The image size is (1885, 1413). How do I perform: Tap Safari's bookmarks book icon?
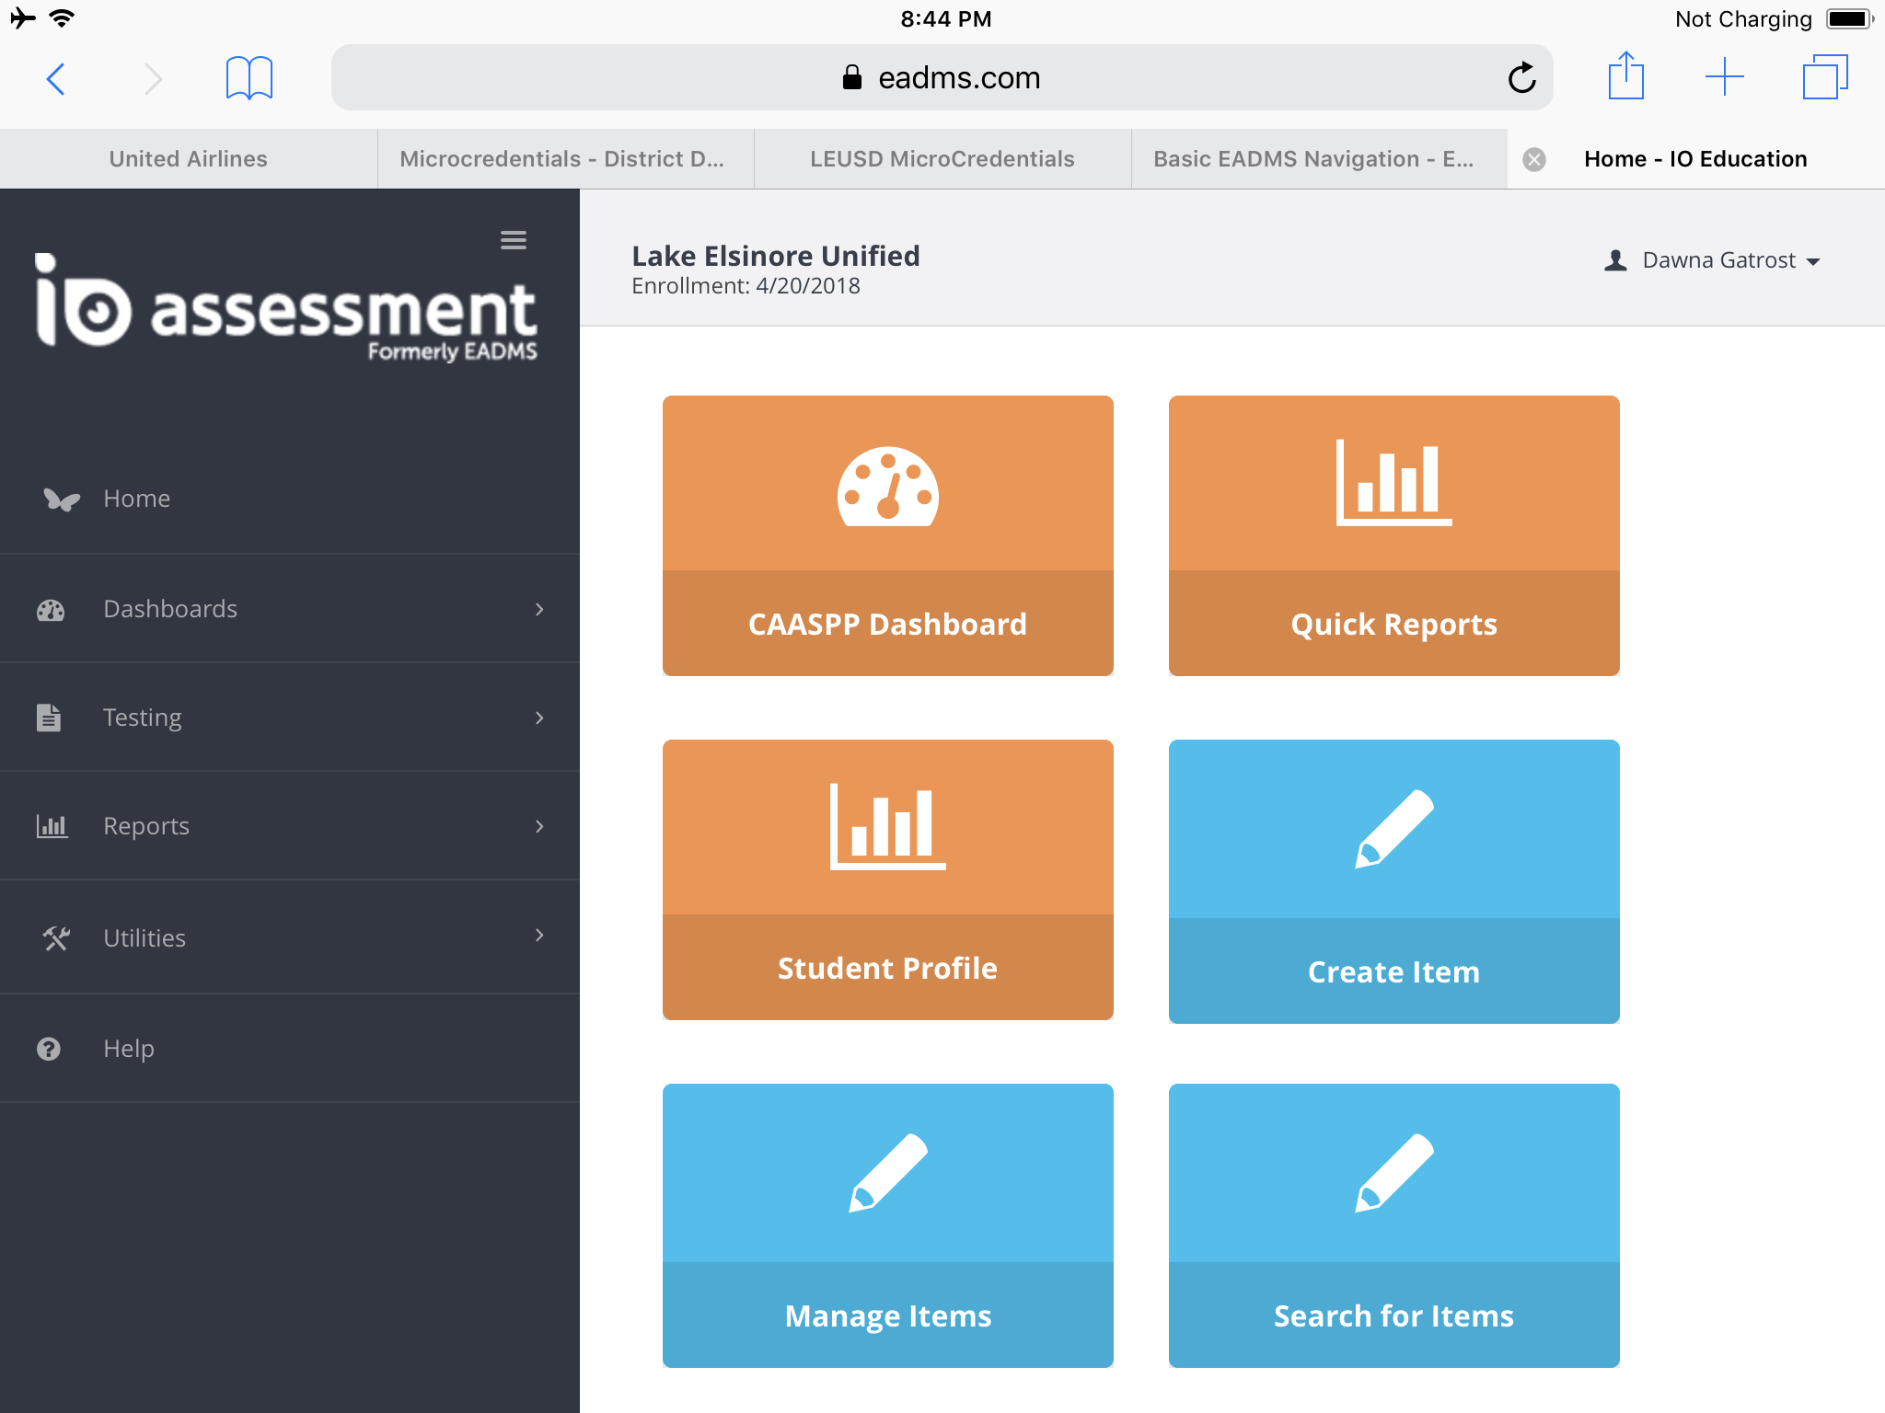pos(249,78)
